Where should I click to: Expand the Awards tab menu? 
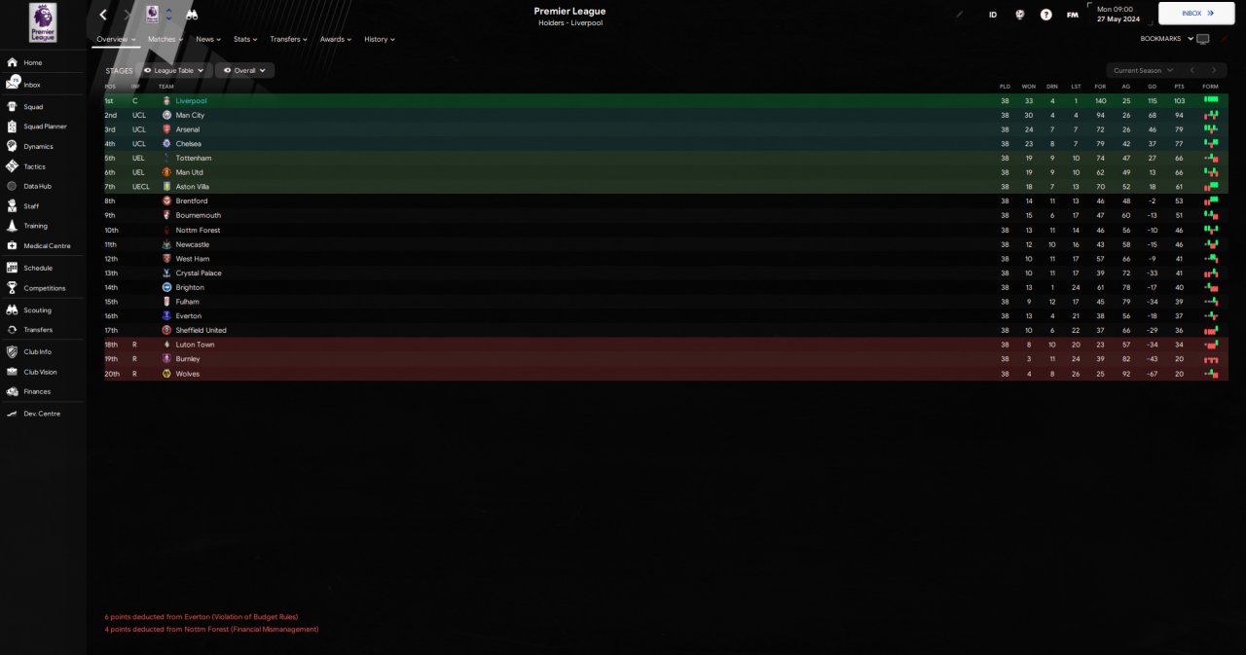[336, 39]
